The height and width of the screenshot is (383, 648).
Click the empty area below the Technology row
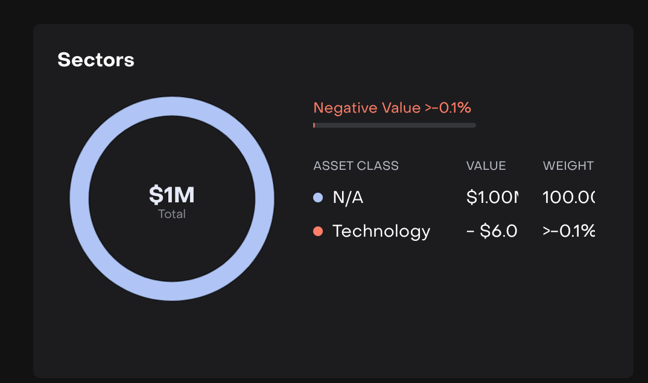pyautogui.click(x=453, y=289)
